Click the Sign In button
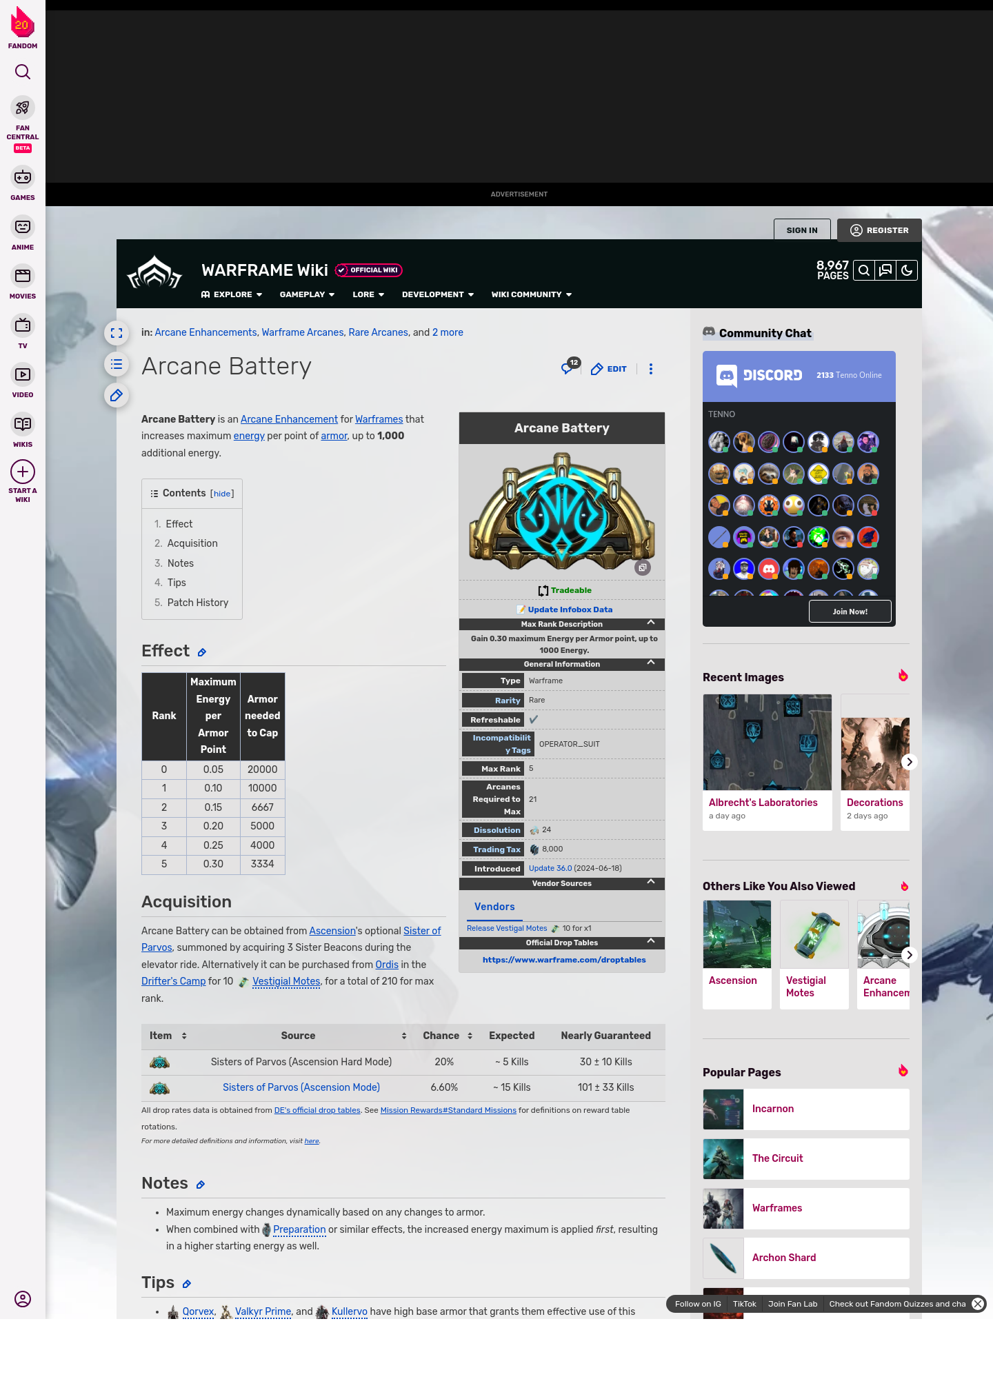The image size is (993, 1379). (802, 230)
